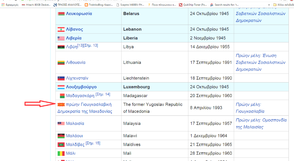This screenshot has width=294, height=161.
Task: Select the date 20 Σεπτεμβρίου 1960
Action: click(x=211, y=96)
